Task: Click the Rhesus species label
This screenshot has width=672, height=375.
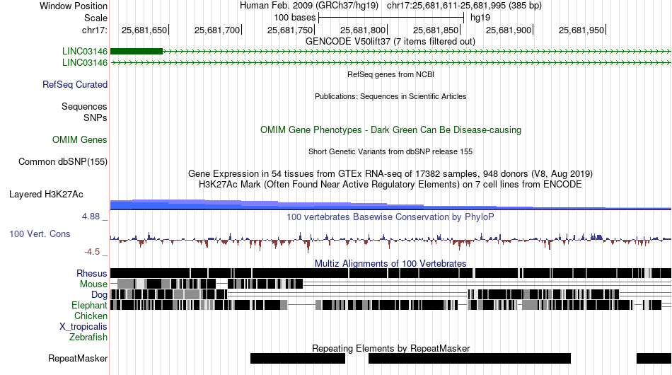Action: (92, 273)
